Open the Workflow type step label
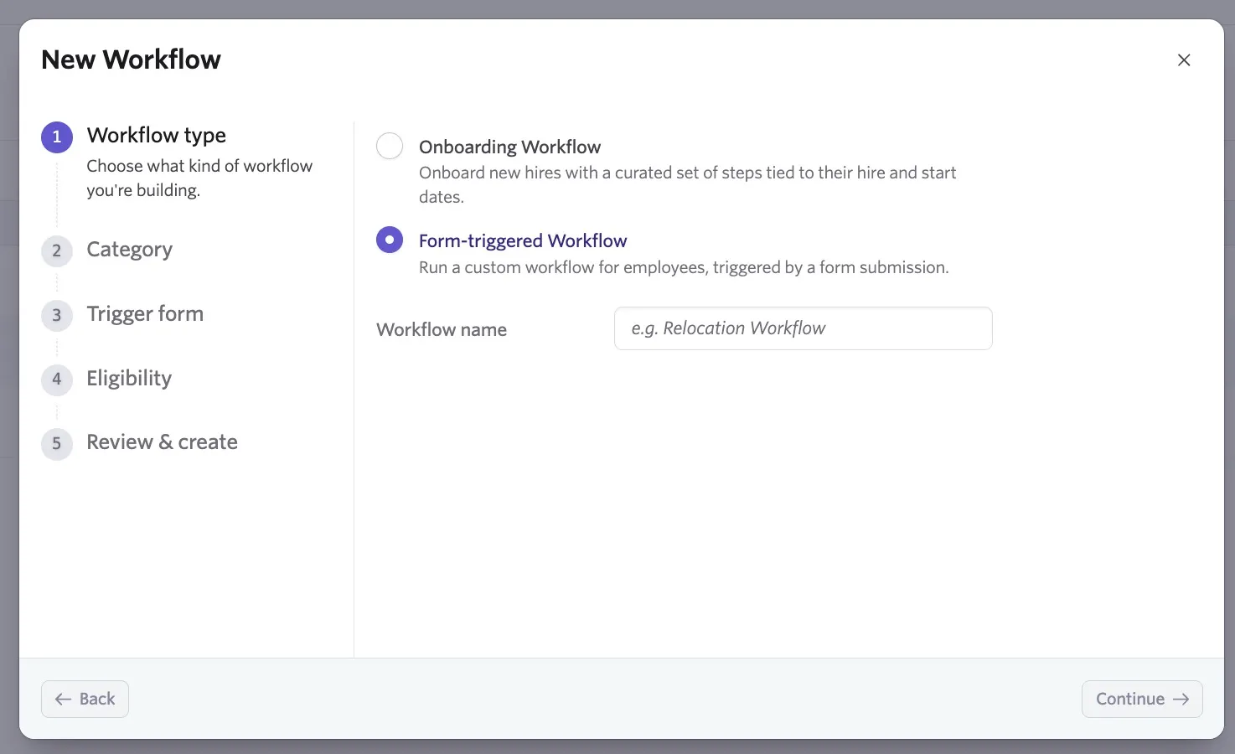The width and height of the screenshot is (1235, 754). click(x=157, y=136)
